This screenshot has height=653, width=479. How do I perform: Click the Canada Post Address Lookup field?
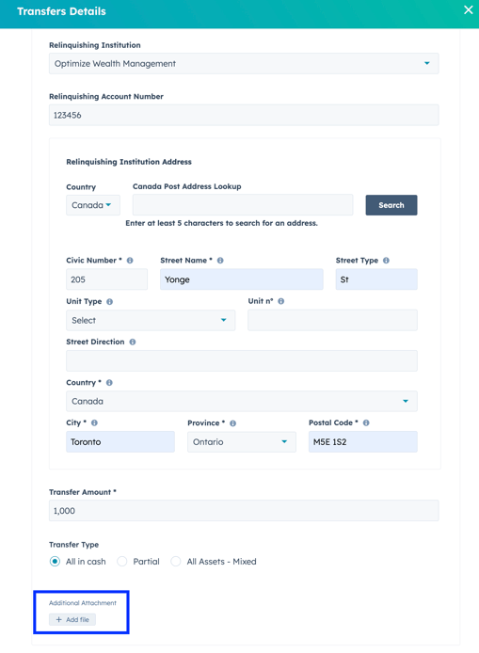[243, 205]
